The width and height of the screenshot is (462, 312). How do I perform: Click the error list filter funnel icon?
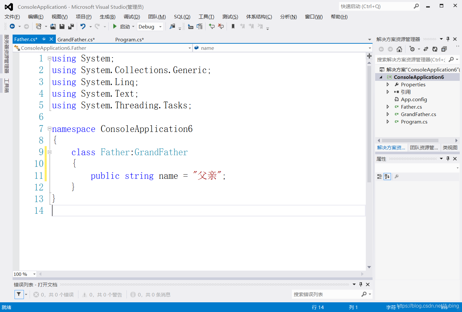pyautogui.click(x=19, y=294)
